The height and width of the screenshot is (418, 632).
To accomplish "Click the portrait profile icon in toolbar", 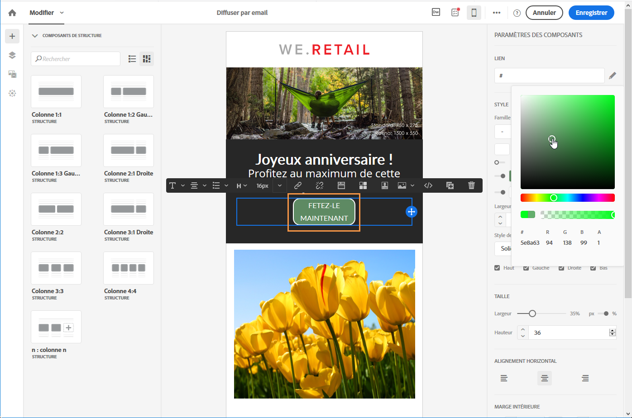I will [x=385, y=185].
